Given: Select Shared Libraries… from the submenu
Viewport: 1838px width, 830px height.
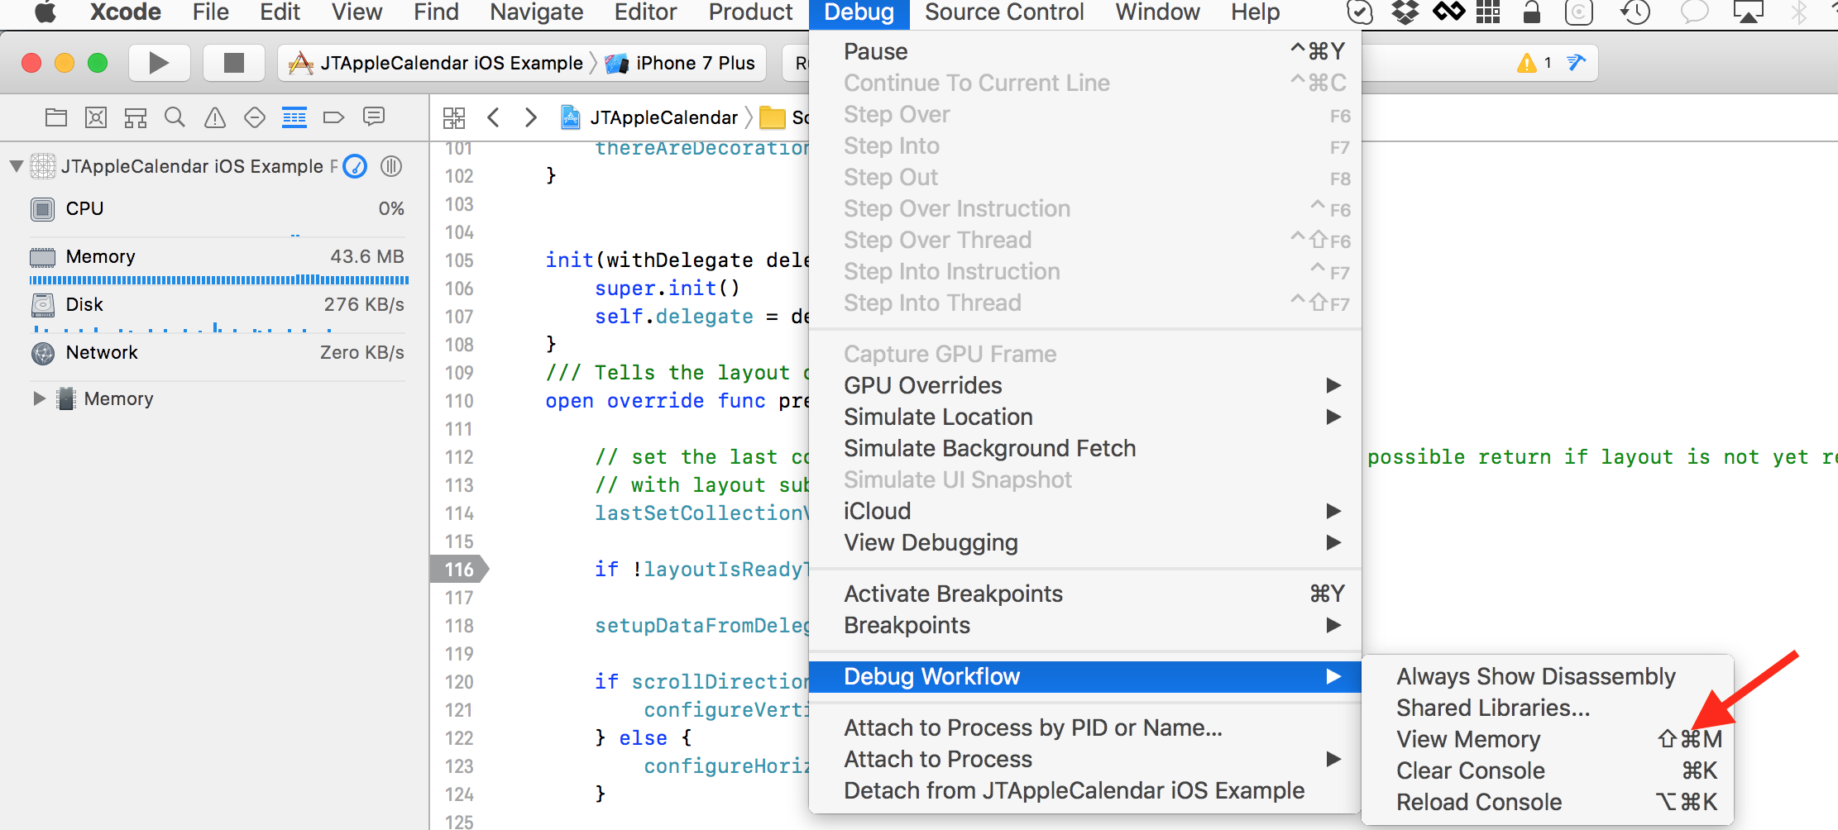Looking at the screenshot, I should point(1547,708).
